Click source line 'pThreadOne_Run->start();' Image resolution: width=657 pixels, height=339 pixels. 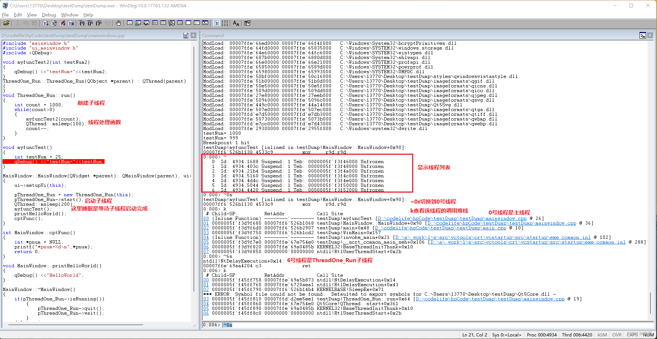pos(49,200)
